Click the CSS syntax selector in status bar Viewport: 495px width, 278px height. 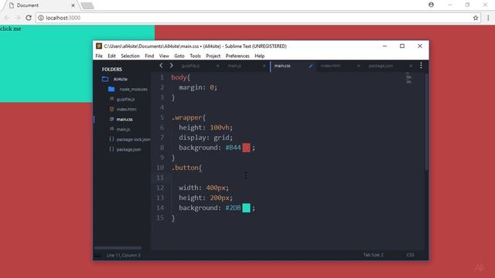410,255
